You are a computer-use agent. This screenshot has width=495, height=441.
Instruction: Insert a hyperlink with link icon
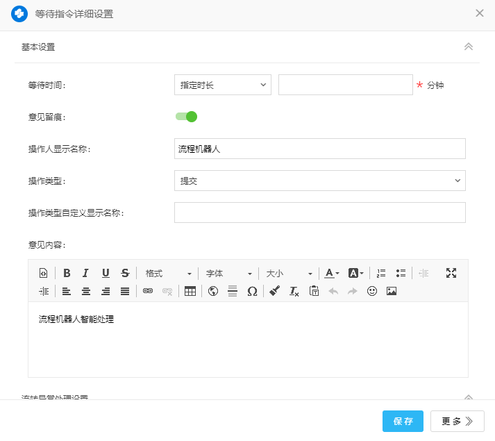pyautogui.click(x=147, y=291)
